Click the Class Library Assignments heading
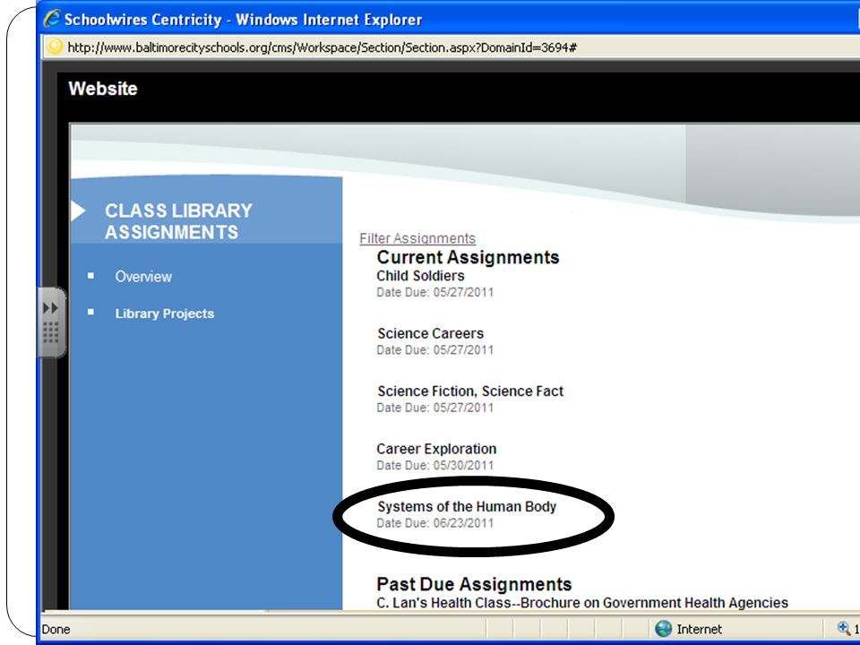Screen dimensions: 860x645 click(x=178, y=221)
